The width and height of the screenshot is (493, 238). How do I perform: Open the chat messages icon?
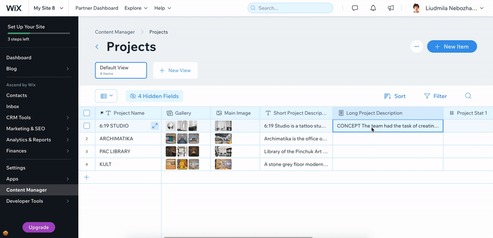[355, 8]
